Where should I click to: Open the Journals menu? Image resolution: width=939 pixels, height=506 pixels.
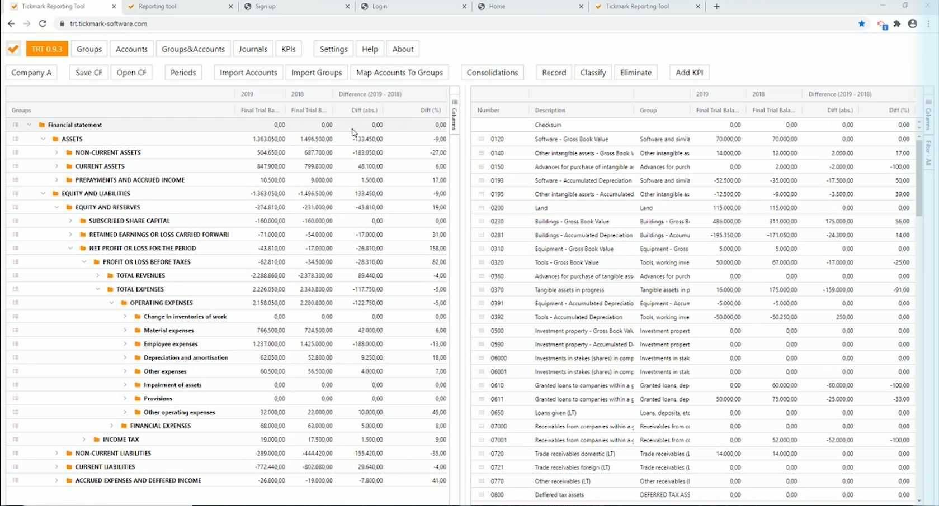tap(253, 49)
